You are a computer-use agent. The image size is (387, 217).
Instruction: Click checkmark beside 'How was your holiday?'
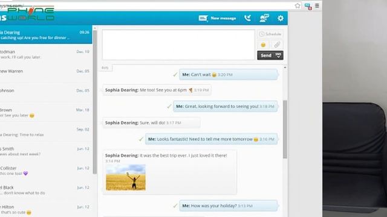(175, 206)
